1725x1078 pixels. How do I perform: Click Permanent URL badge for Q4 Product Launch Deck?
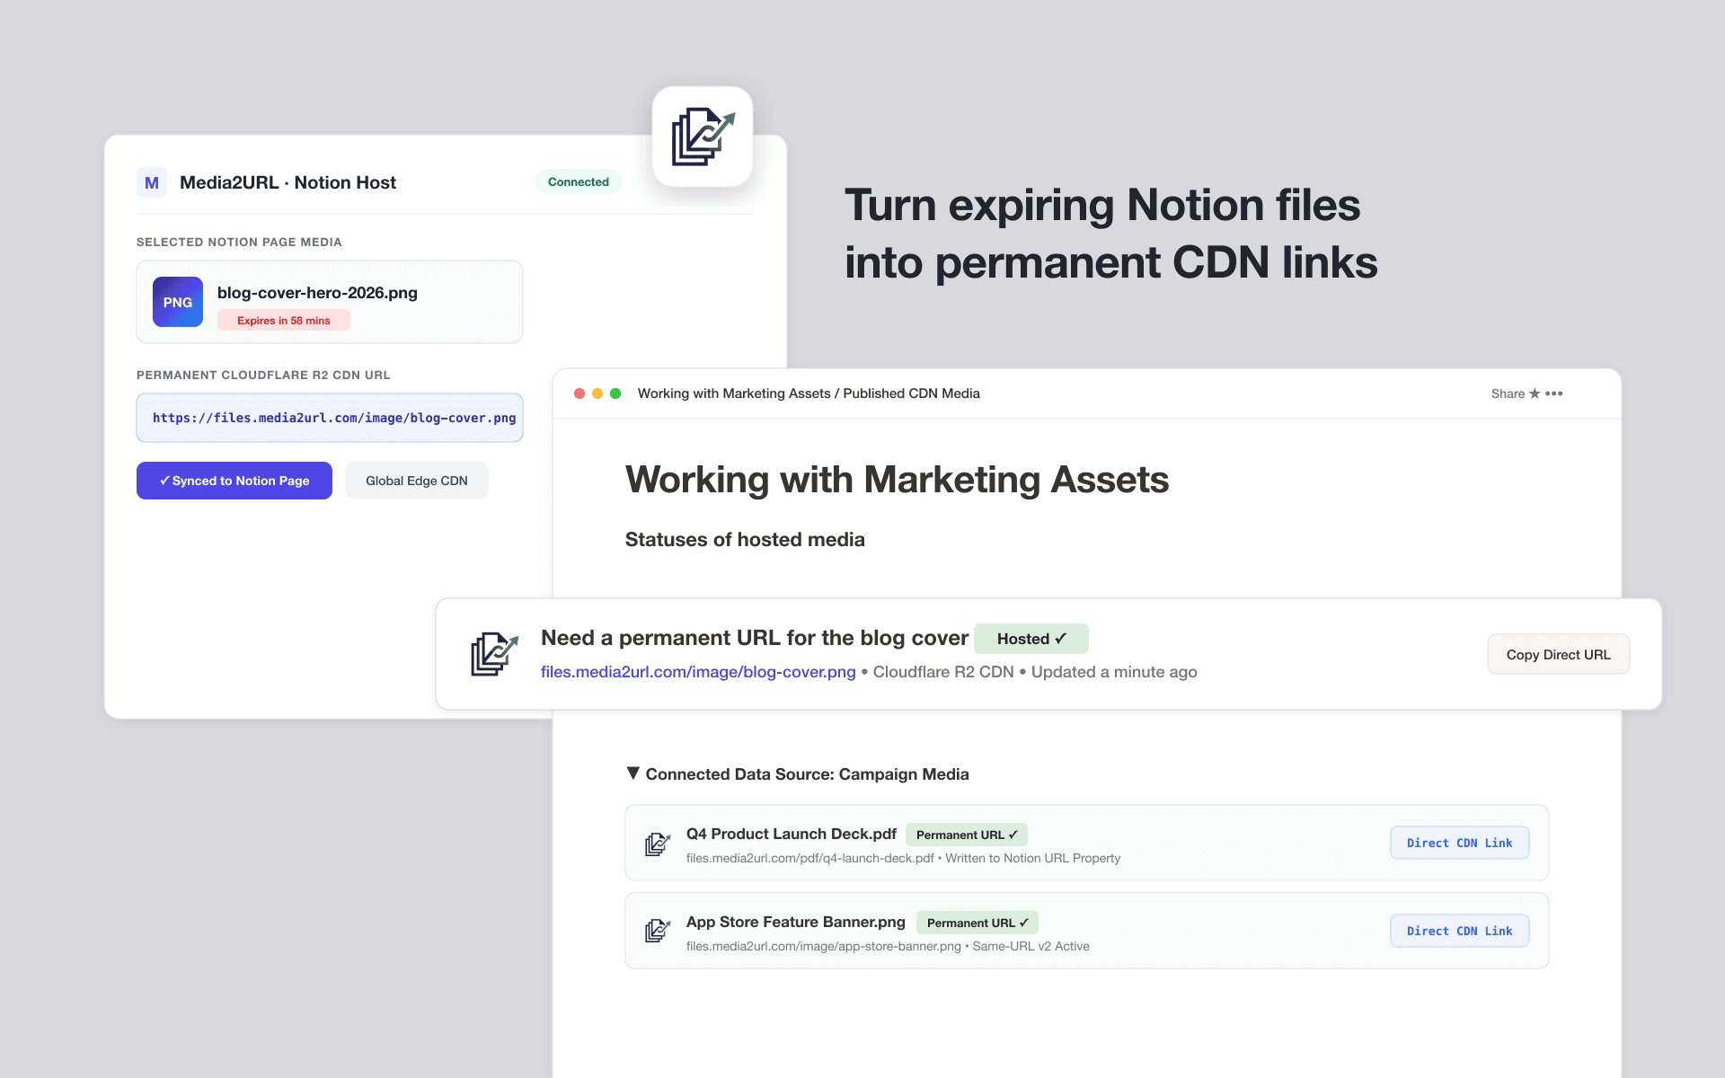pos(967,835)
